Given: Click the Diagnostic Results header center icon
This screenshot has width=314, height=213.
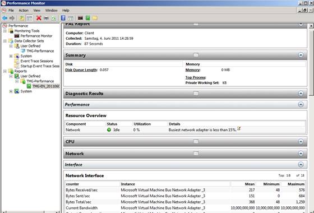Looking at the screenshot, I should coord(196,94).
